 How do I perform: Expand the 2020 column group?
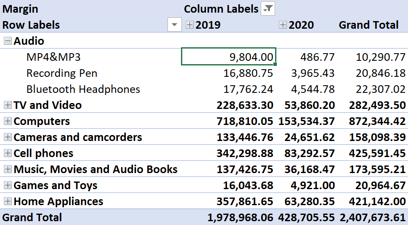coord(283,25)
